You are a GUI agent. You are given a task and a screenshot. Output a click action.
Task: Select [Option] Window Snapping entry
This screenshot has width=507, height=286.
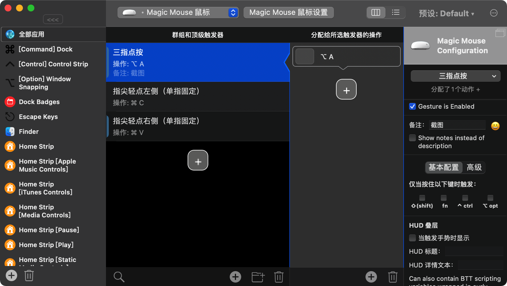point(53,83)
